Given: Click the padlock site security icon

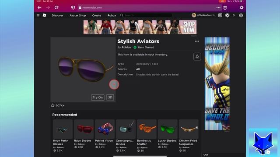Looking at the screenshot, I should [80, 7].
